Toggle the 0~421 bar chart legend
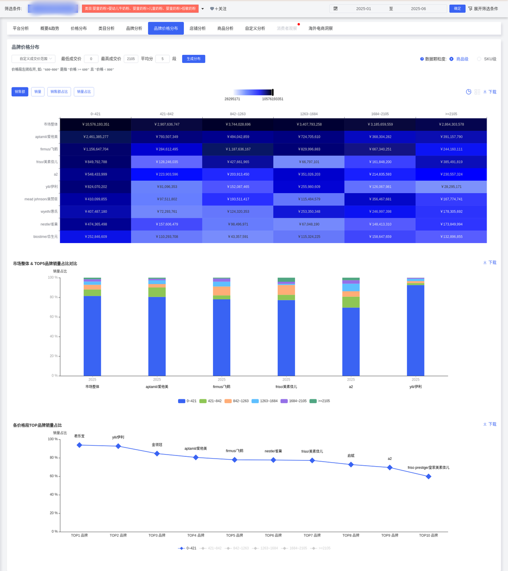Image resolution: width=508 pixels, height=571 pixels. coord(187,401)
